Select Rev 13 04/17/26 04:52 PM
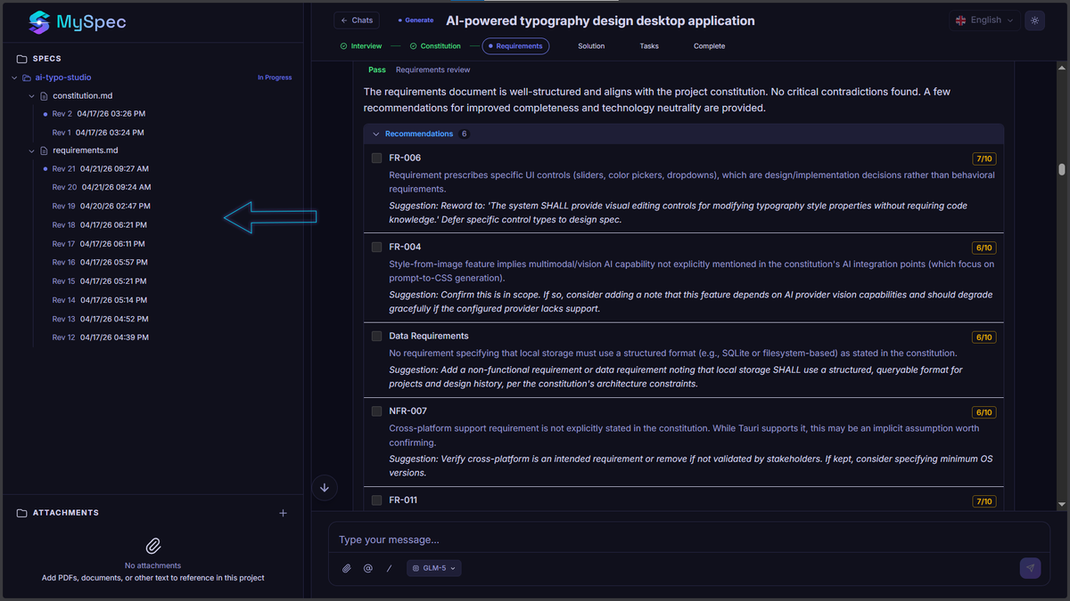1070x601 pixels. 100,319
